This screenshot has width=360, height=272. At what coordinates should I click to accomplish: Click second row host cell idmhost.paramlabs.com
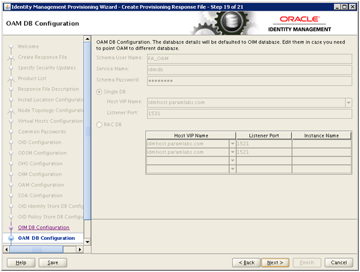point(187,152)
